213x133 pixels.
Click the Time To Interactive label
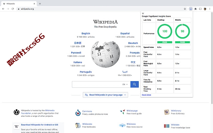pos(148,81)
